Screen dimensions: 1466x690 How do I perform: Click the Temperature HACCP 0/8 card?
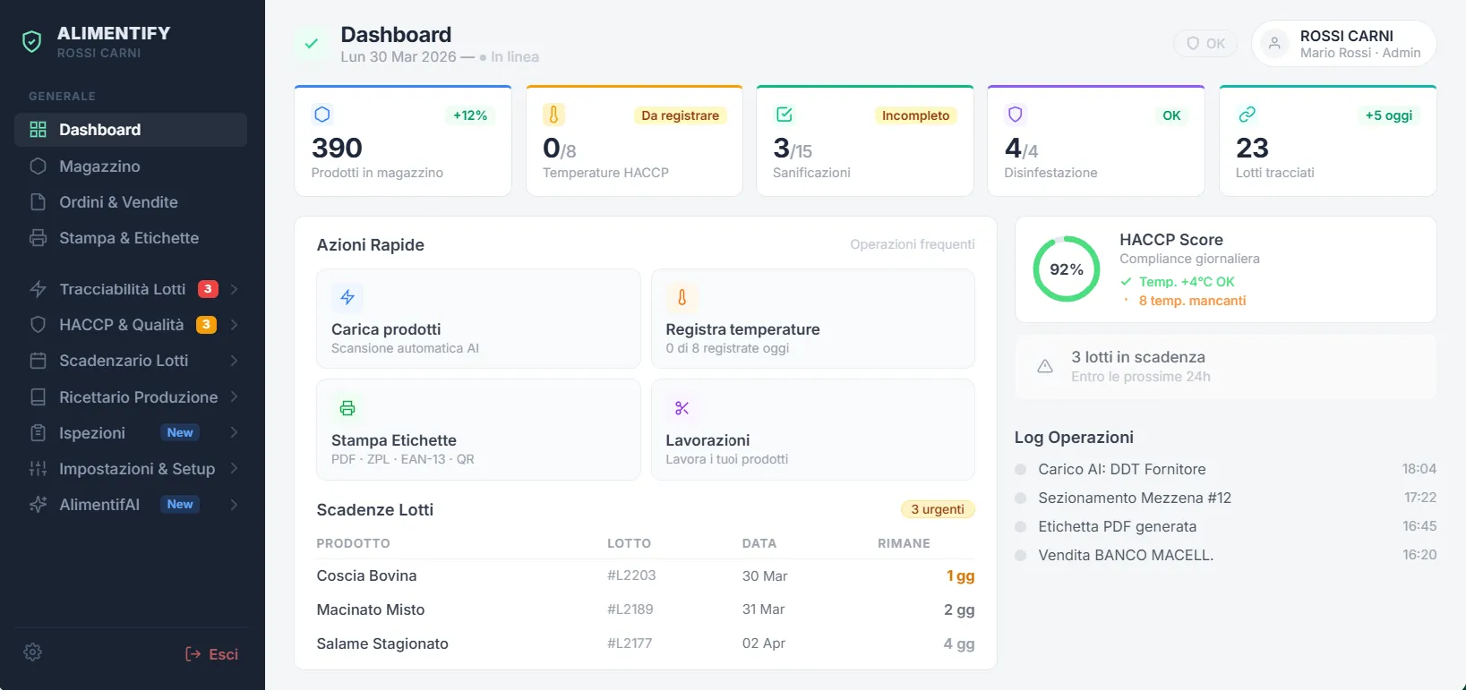coord(634,141)
